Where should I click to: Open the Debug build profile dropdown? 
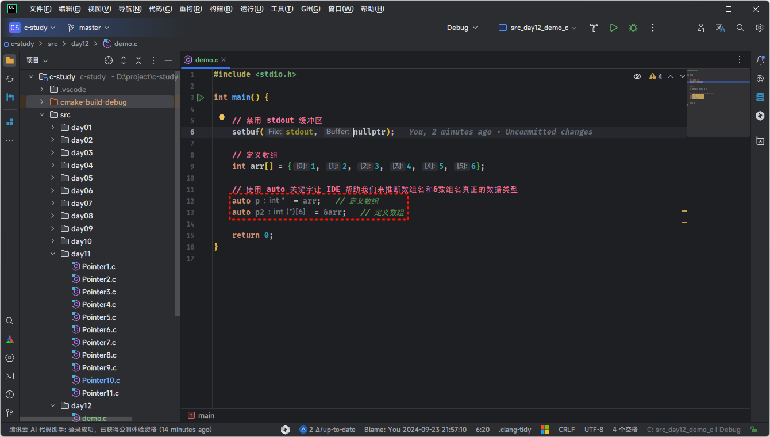(x=462, y=28)
